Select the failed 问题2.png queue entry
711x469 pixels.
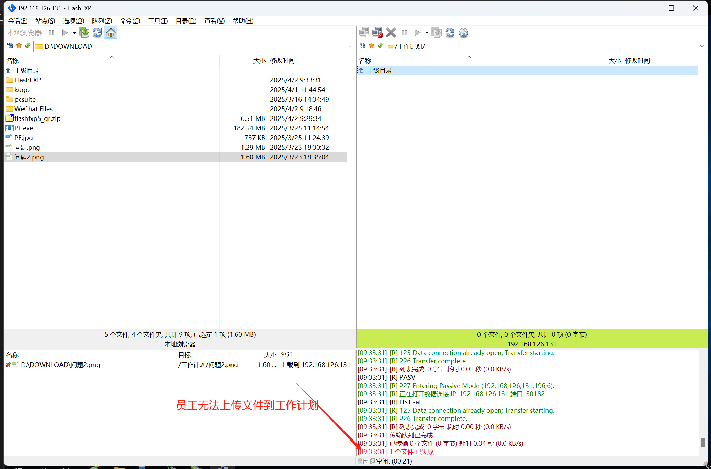pyautogui.click(x=60, y=365)
